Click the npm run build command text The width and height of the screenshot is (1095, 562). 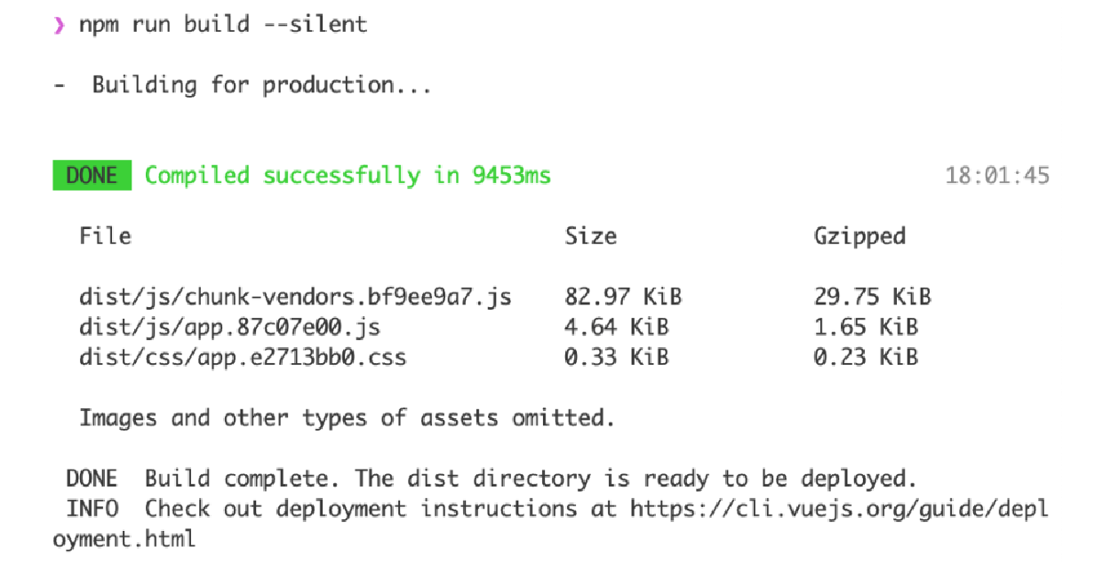click(223, 25)
